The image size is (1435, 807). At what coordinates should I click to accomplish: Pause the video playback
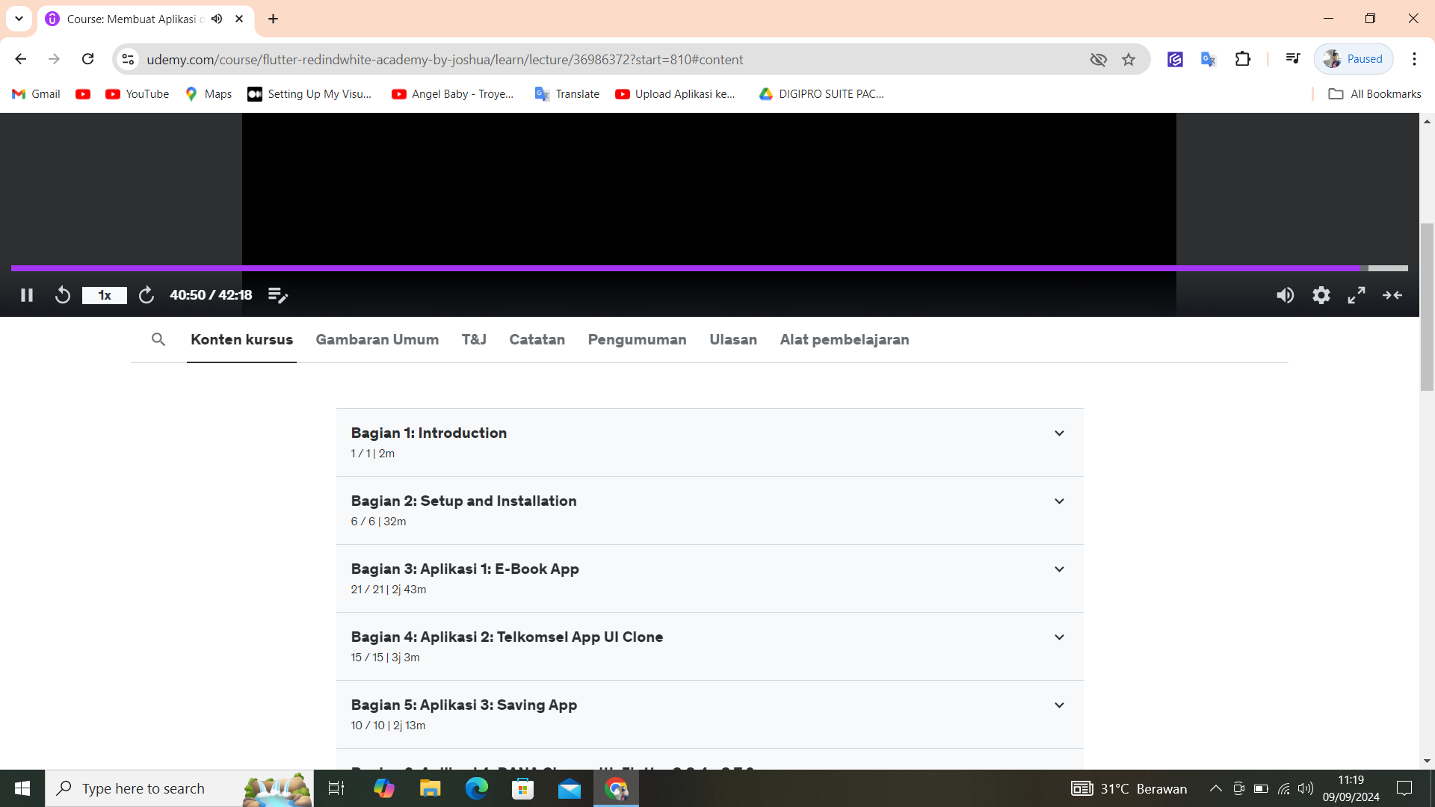[x=27, y=295]
